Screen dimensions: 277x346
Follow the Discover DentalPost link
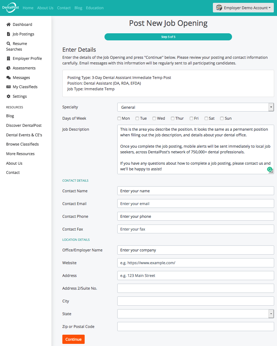tap(24, 125)
